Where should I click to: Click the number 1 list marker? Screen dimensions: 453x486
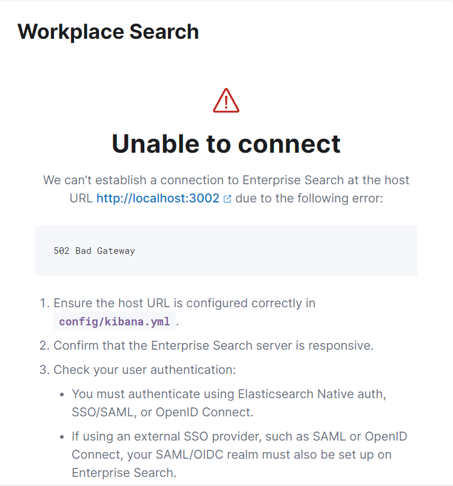click(x=45, y=303)
